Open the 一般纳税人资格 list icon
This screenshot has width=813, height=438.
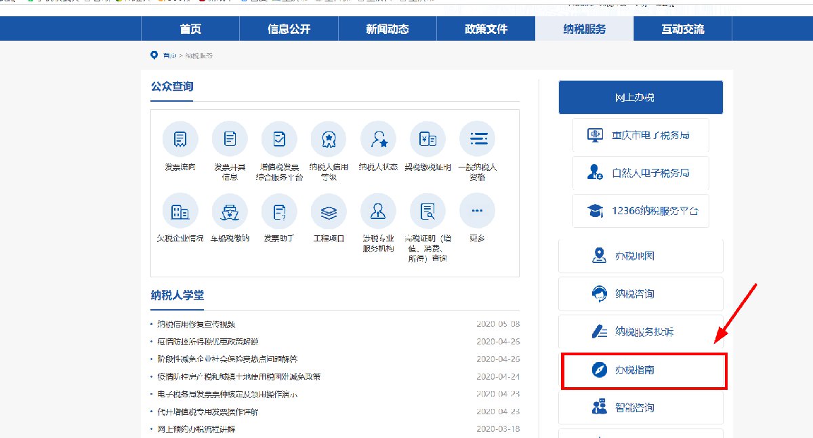477,140
